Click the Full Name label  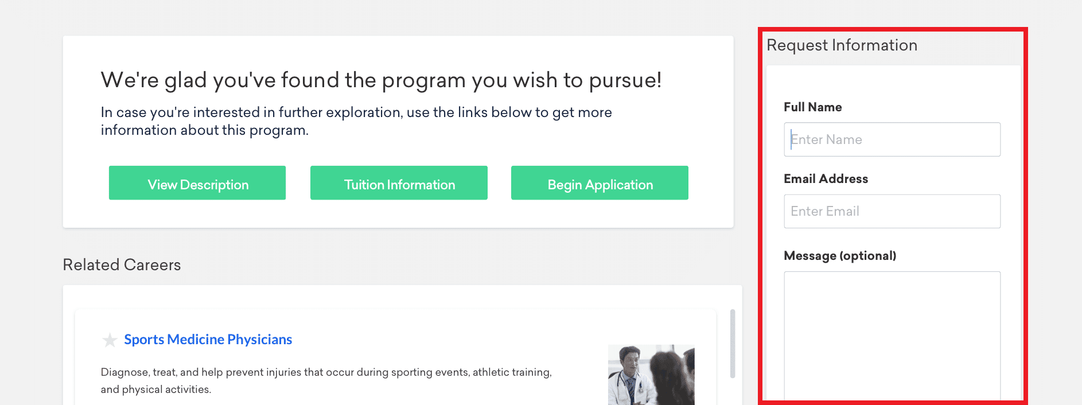(x=812, y=107)
